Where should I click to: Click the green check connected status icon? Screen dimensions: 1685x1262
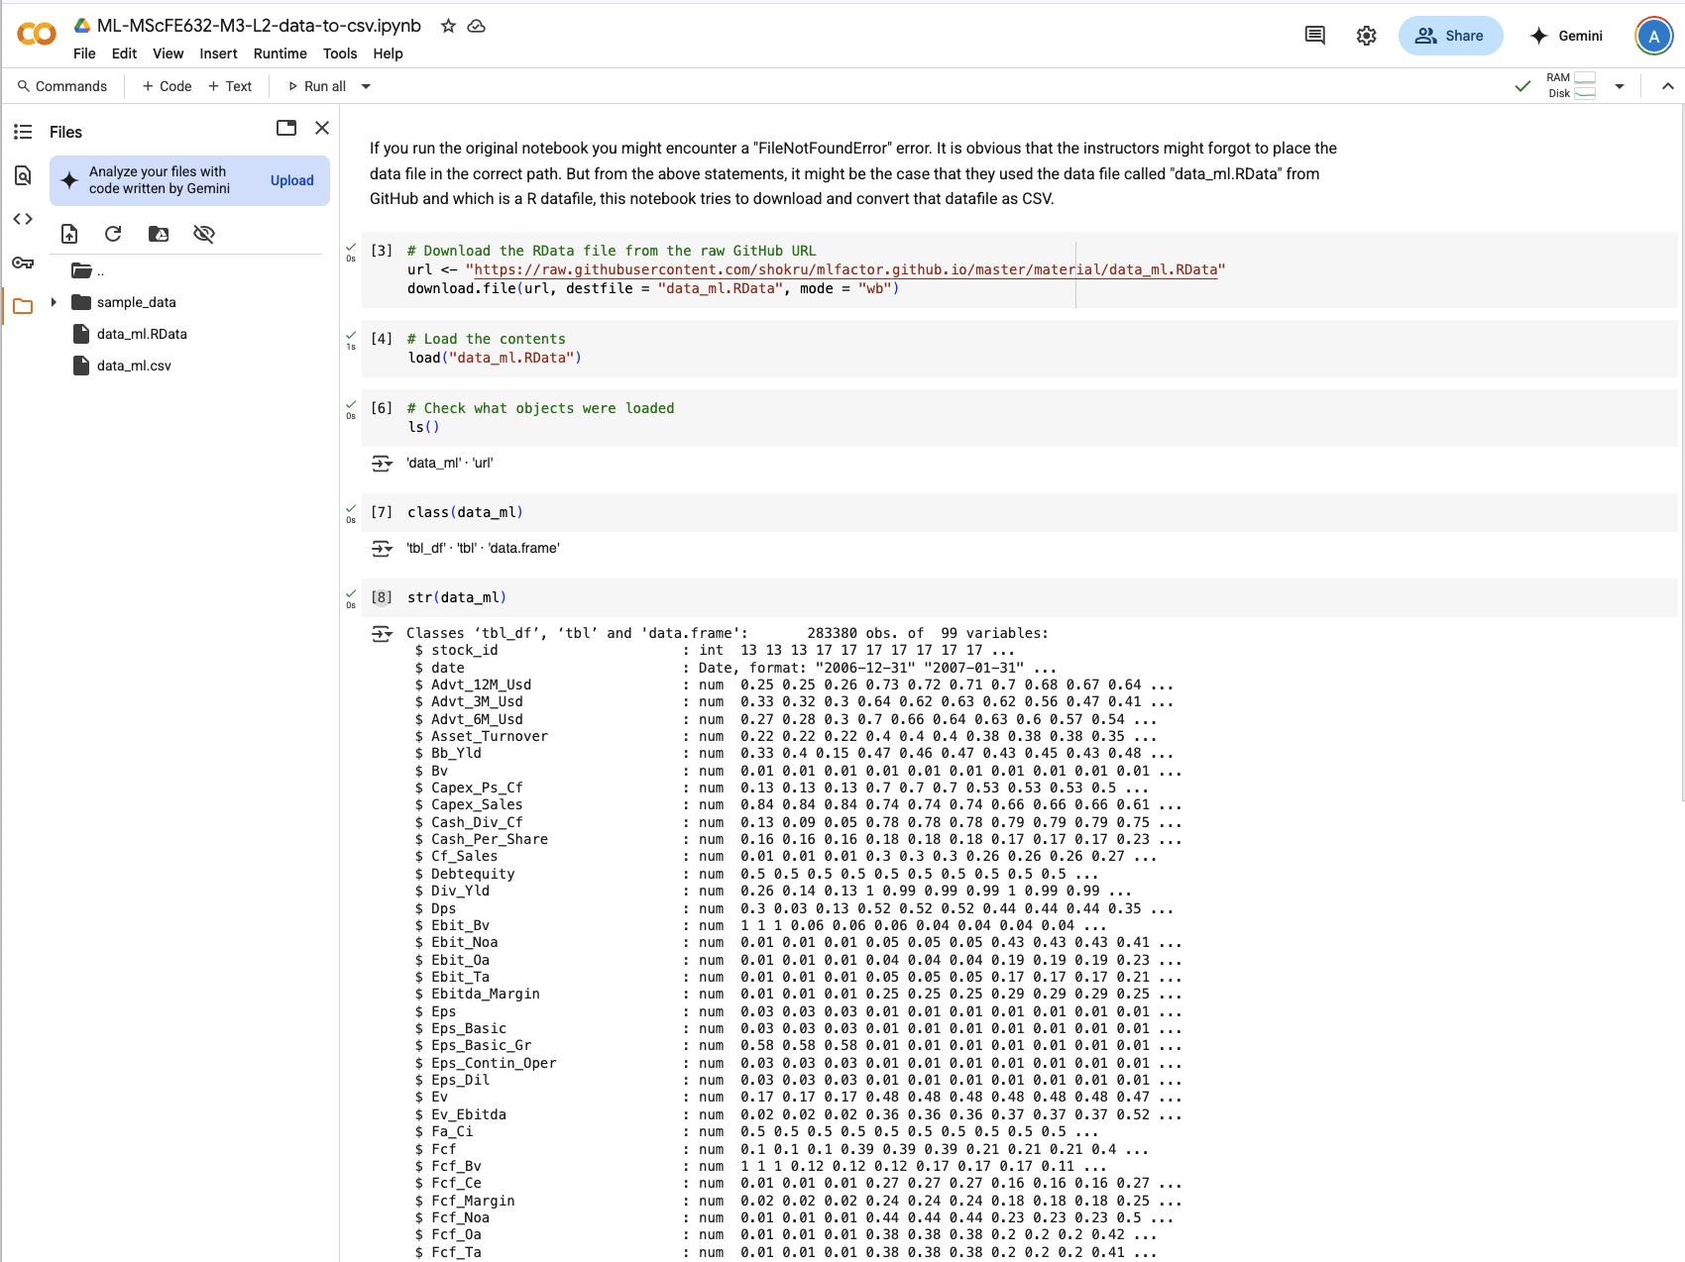point(1522,86)
